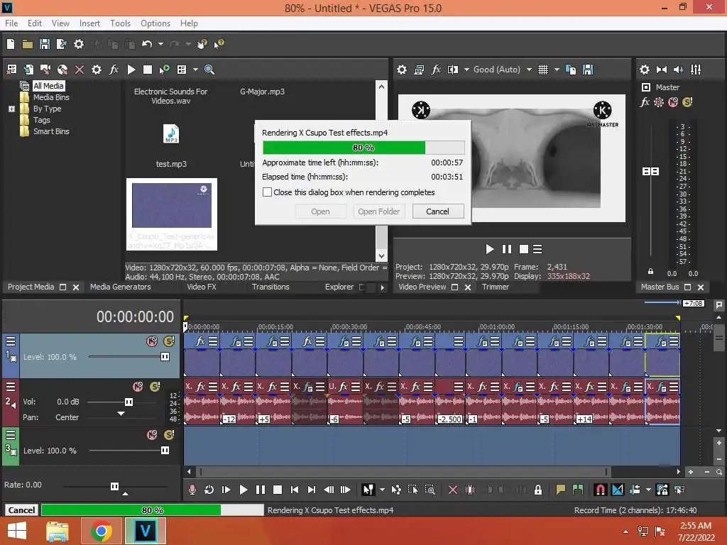
Task: Click the New project icon
Action: click(11, 44)
